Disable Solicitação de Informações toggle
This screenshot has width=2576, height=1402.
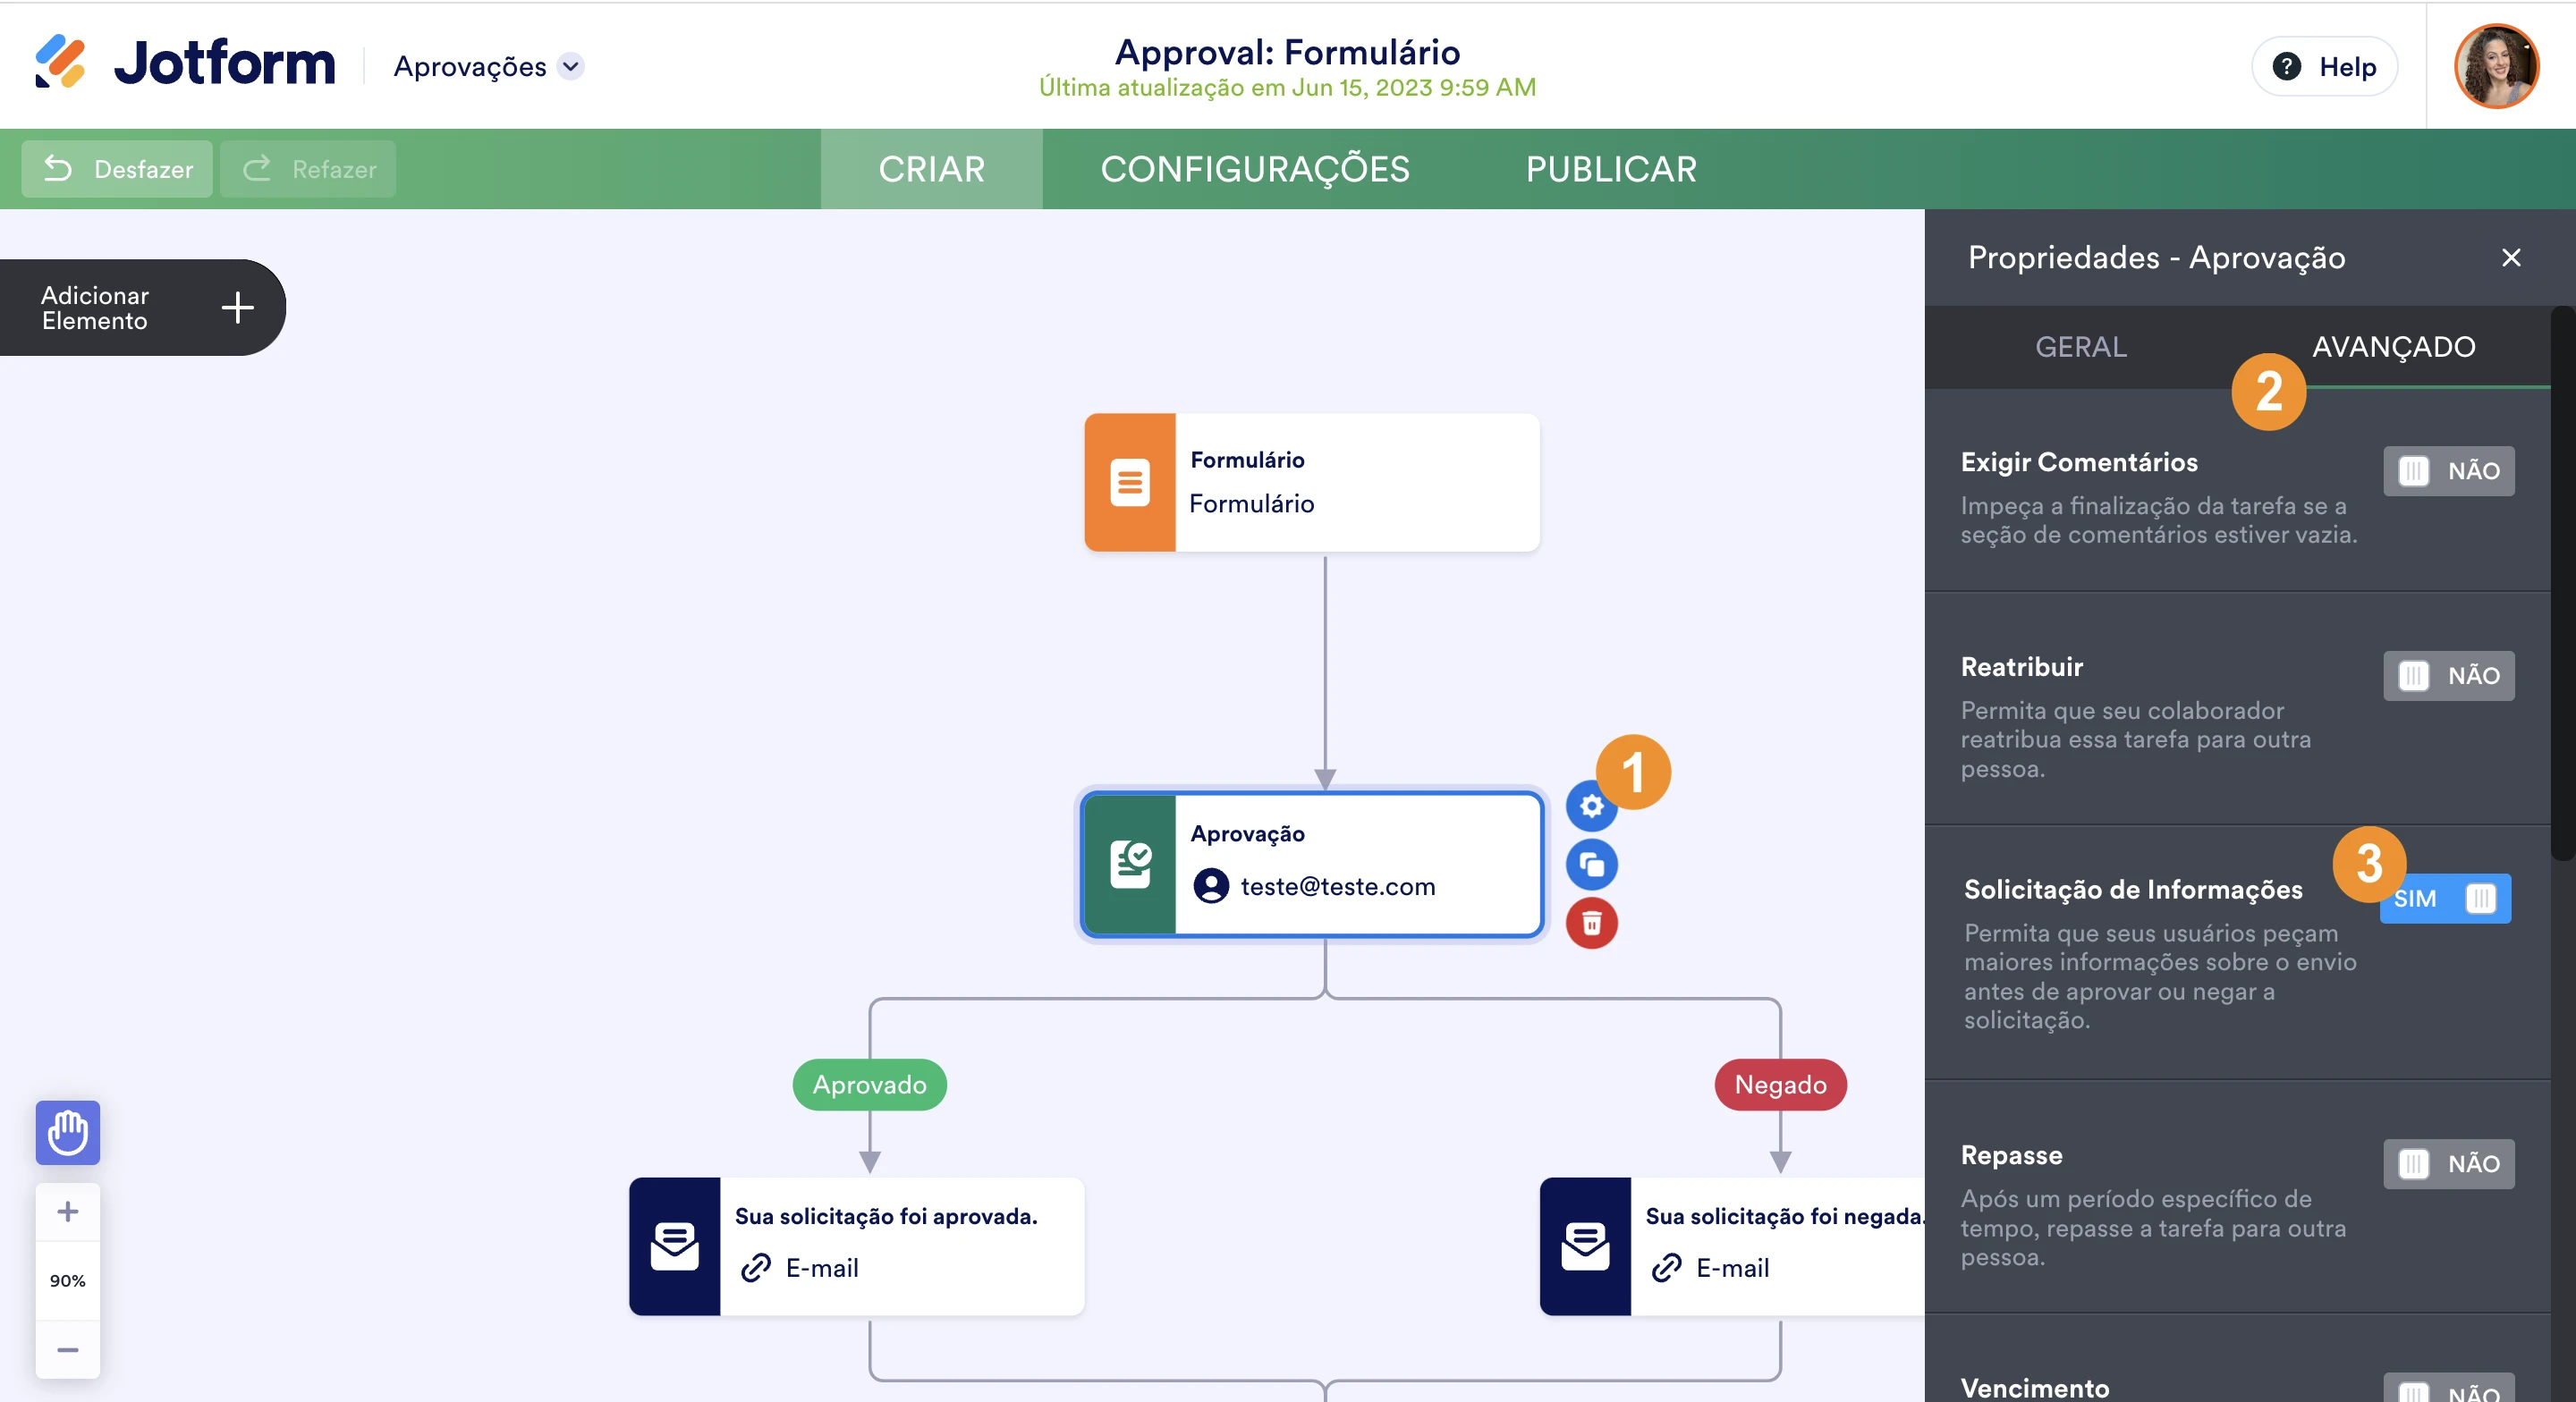point(2447,898)
